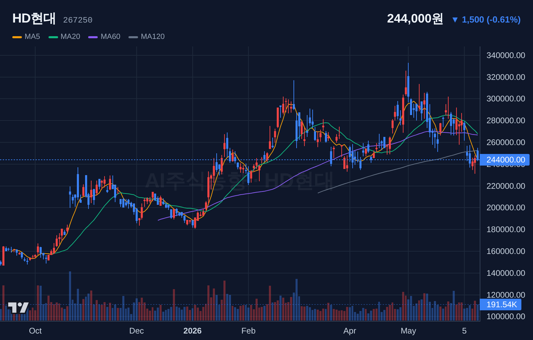Toggle the MA120 legend entry
The height and width of the screenshot is (340, 533).
[147, 37]
